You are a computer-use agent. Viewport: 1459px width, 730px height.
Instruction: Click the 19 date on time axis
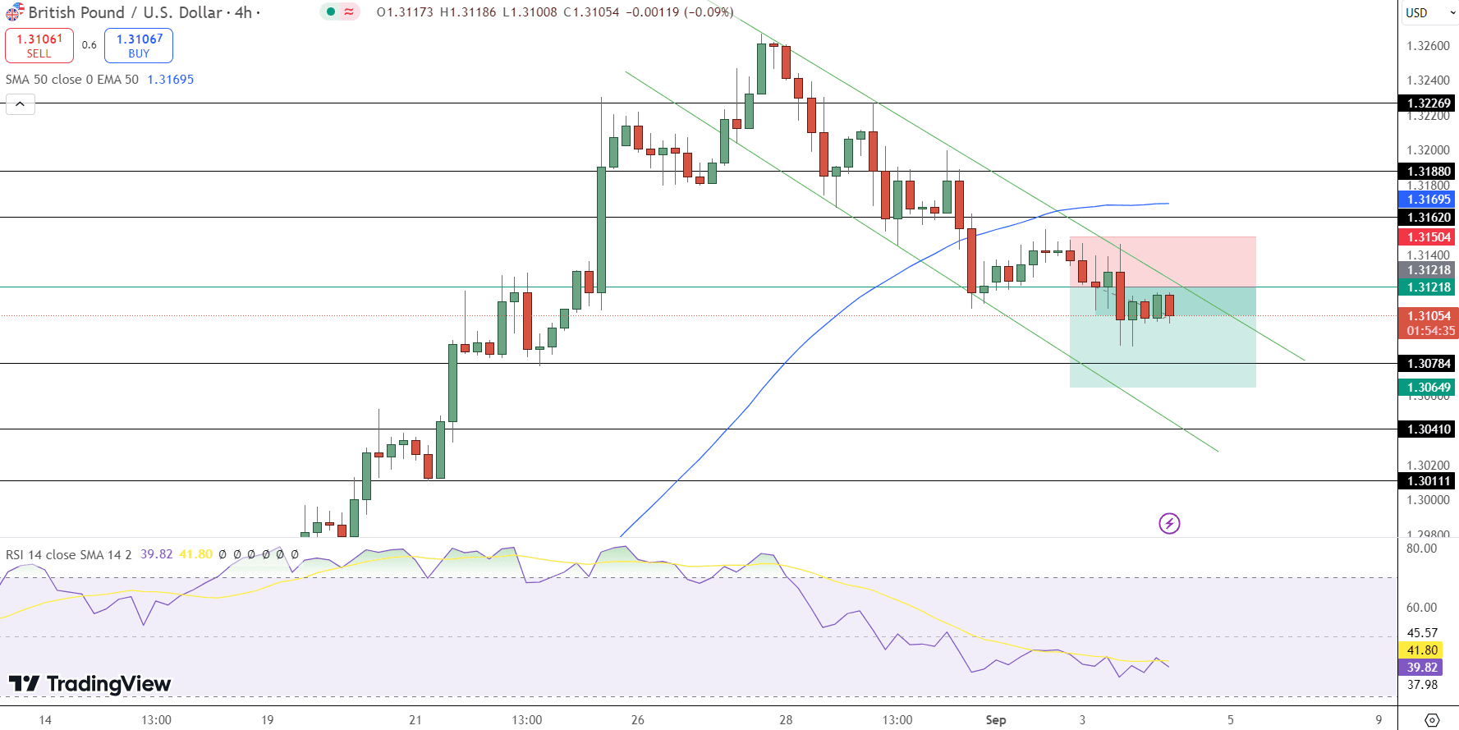pyautogui.click(x=268, y=720)
